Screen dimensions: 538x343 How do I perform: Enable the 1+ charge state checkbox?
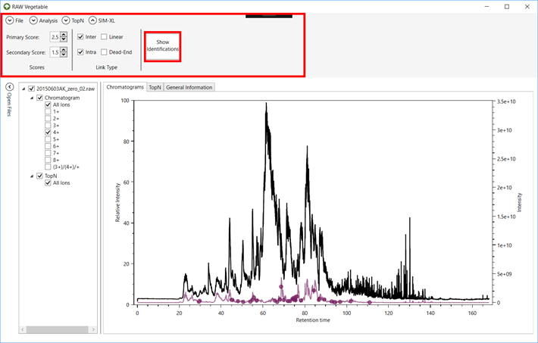click(x=48, y=111)
